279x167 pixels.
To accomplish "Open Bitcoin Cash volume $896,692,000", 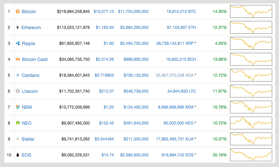I will 136,59.
